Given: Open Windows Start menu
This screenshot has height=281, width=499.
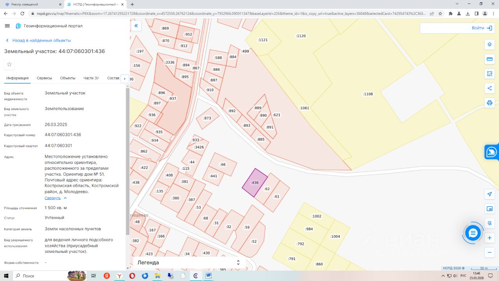Looking at the screenshot, I should click(x=6, y=276).
